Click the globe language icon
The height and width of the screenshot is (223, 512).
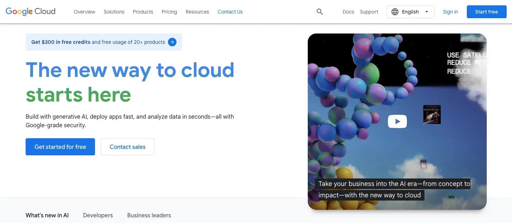point(395,12)
